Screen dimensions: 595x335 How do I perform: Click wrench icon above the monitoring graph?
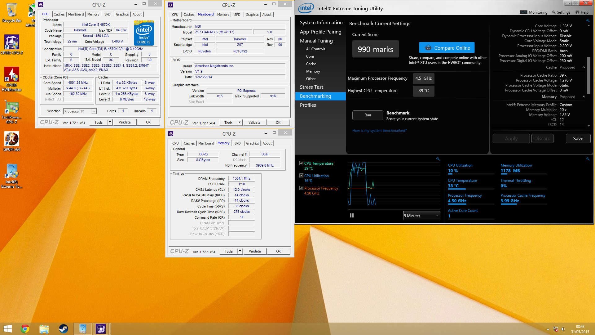click(438, 159)
